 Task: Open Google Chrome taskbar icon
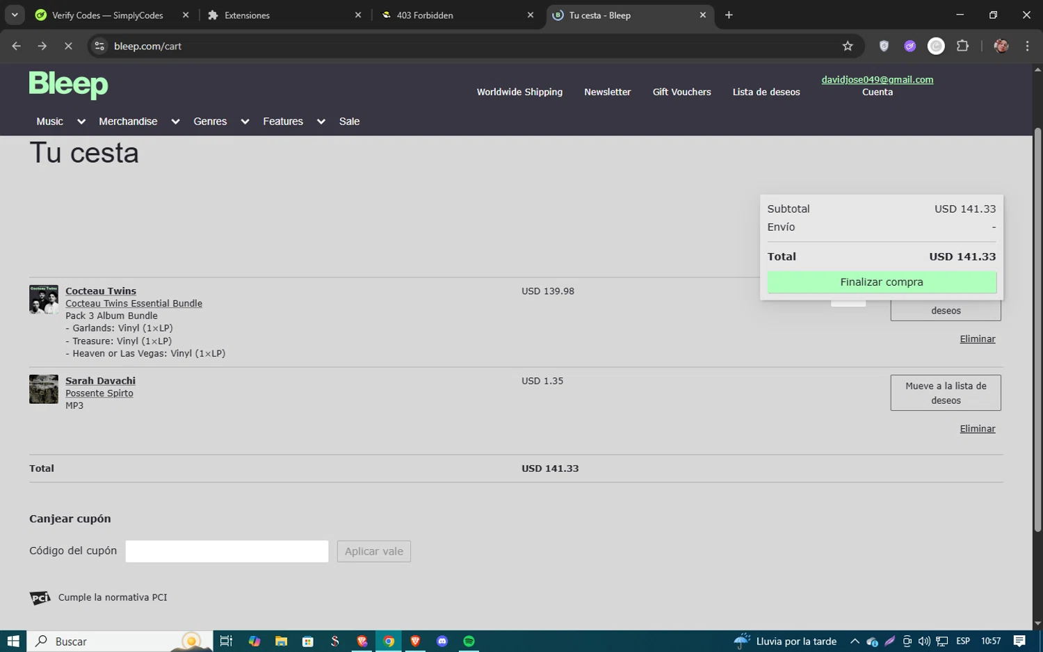(389, 641)
